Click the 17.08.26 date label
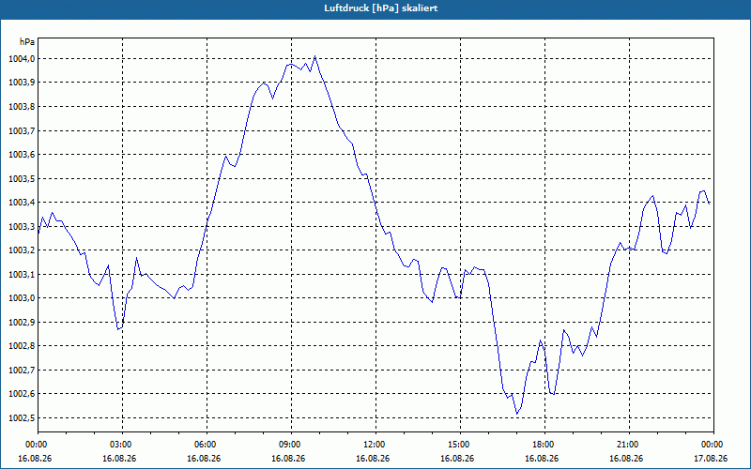The image size is (751, 469). coord(711,459)
